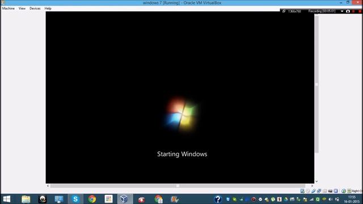Screen dimensions: 363x204
Task: Click the hard disk activity status icon
Action: tap(302, 191)
